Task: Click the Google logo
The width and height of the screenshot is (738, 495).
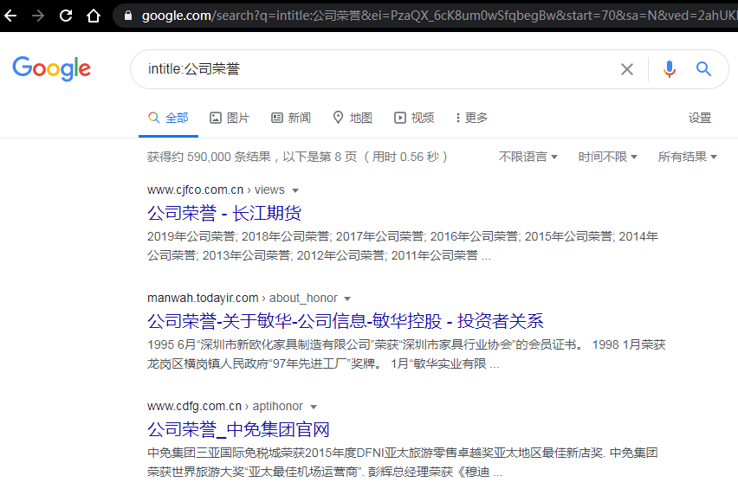Action: tap(52, 69)
